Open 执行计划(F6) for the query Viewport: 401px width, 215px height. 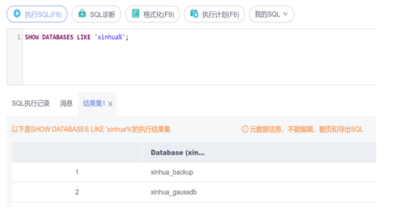point(215,15)
